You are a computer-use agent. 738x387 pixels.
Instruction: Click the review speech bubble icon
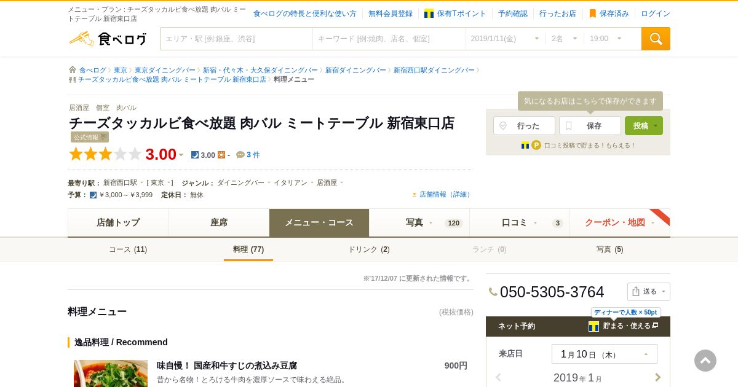pyautogui.click(x=240, y=155)
